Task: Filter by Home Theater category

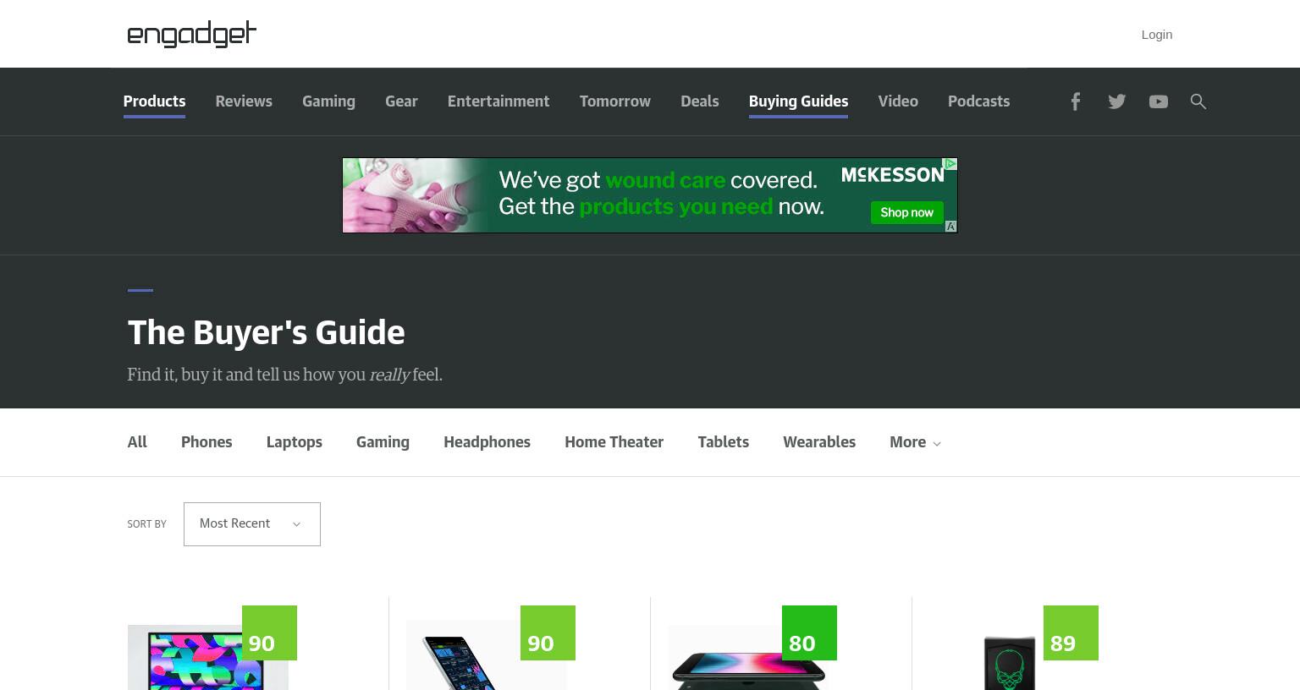Action: 614,442
